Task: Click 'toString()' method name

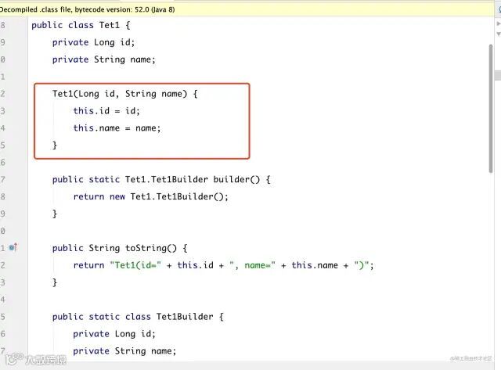Action: point(151,249)
